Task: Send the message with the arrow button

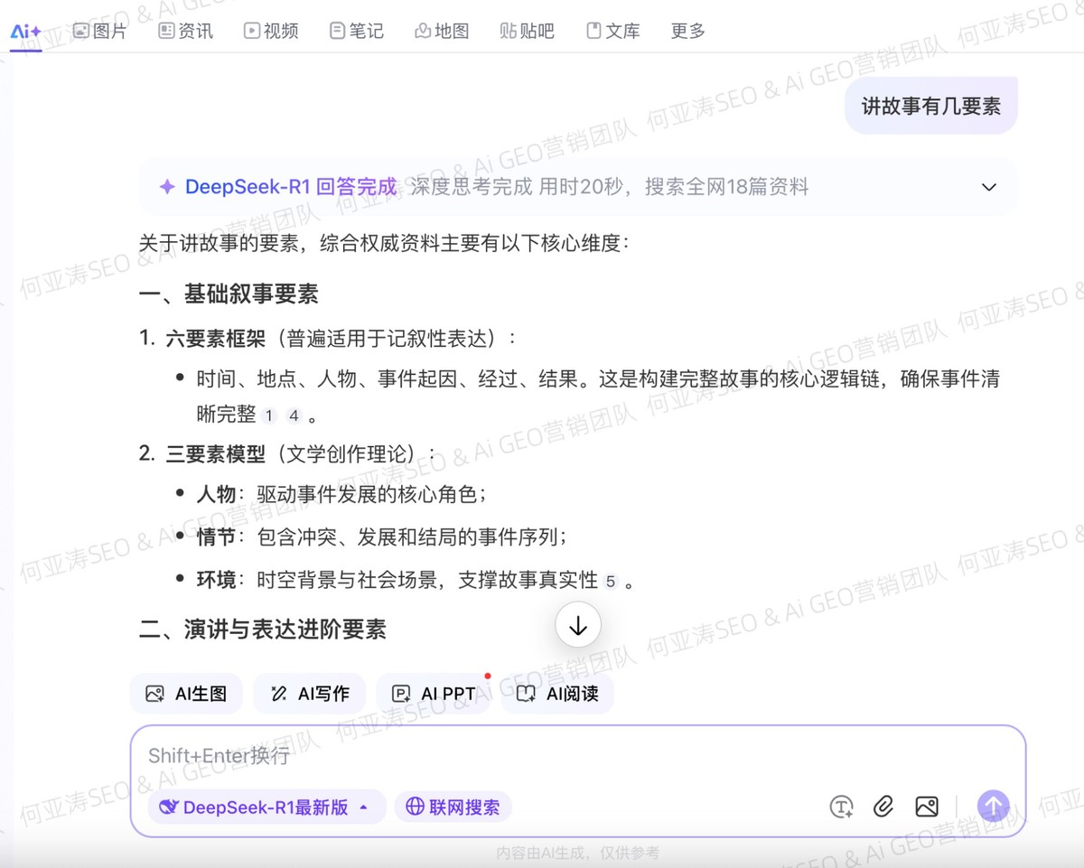Action: point(994,806)
